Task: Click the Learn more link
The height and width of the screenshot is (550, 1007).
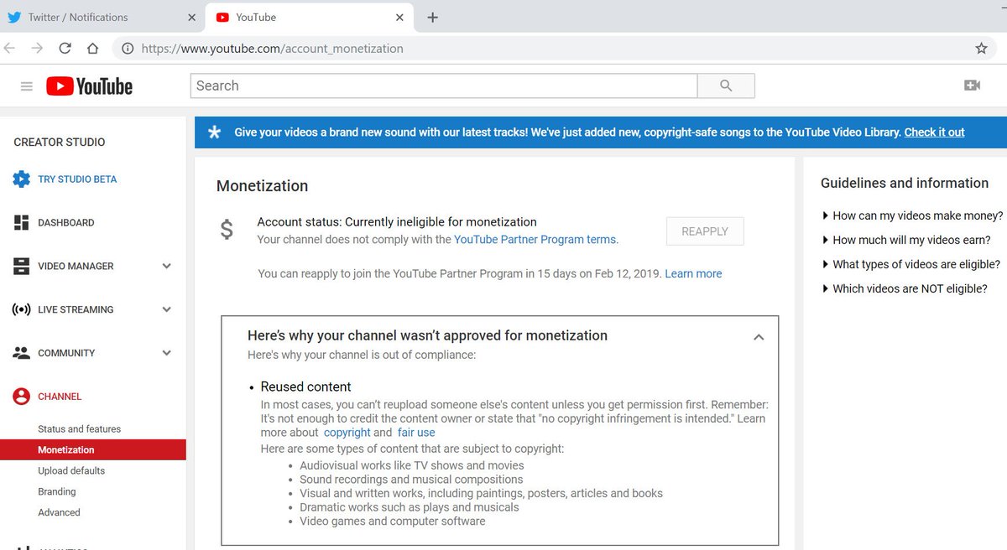Action: [693, 273]
